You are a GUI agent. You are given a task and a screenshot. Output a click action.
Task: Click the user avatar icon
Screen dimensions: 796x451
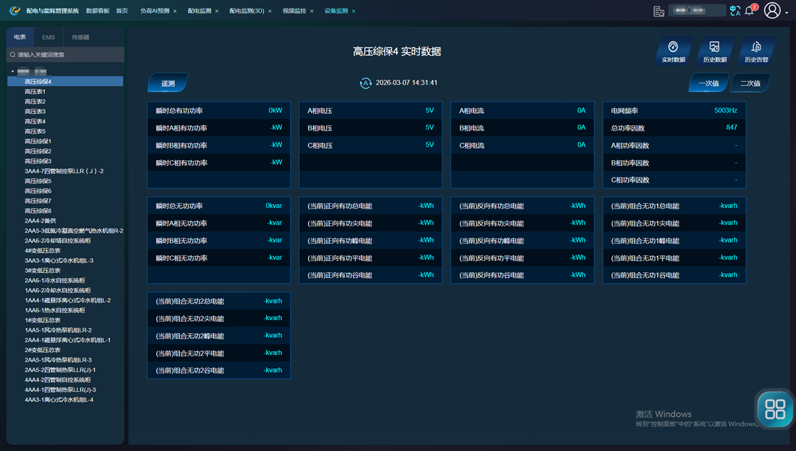pos(771,11)
